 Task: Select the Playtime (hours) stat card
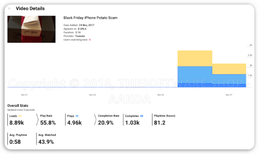pos(164,119)
